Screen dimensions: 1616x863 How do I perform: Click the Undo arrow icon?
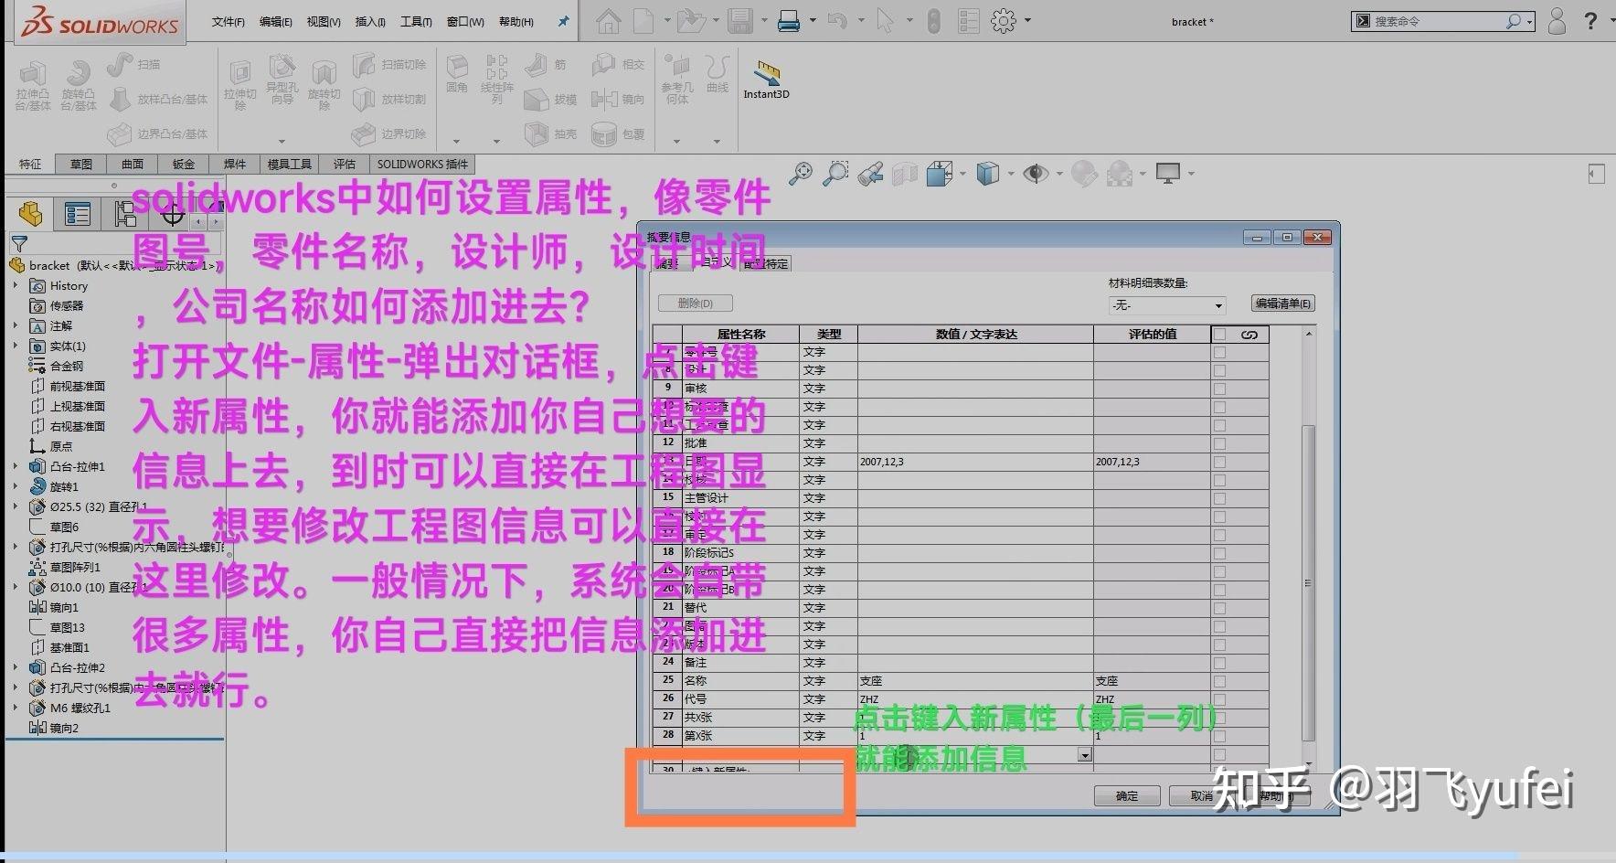pyautogui.click(x=836, y=21)
